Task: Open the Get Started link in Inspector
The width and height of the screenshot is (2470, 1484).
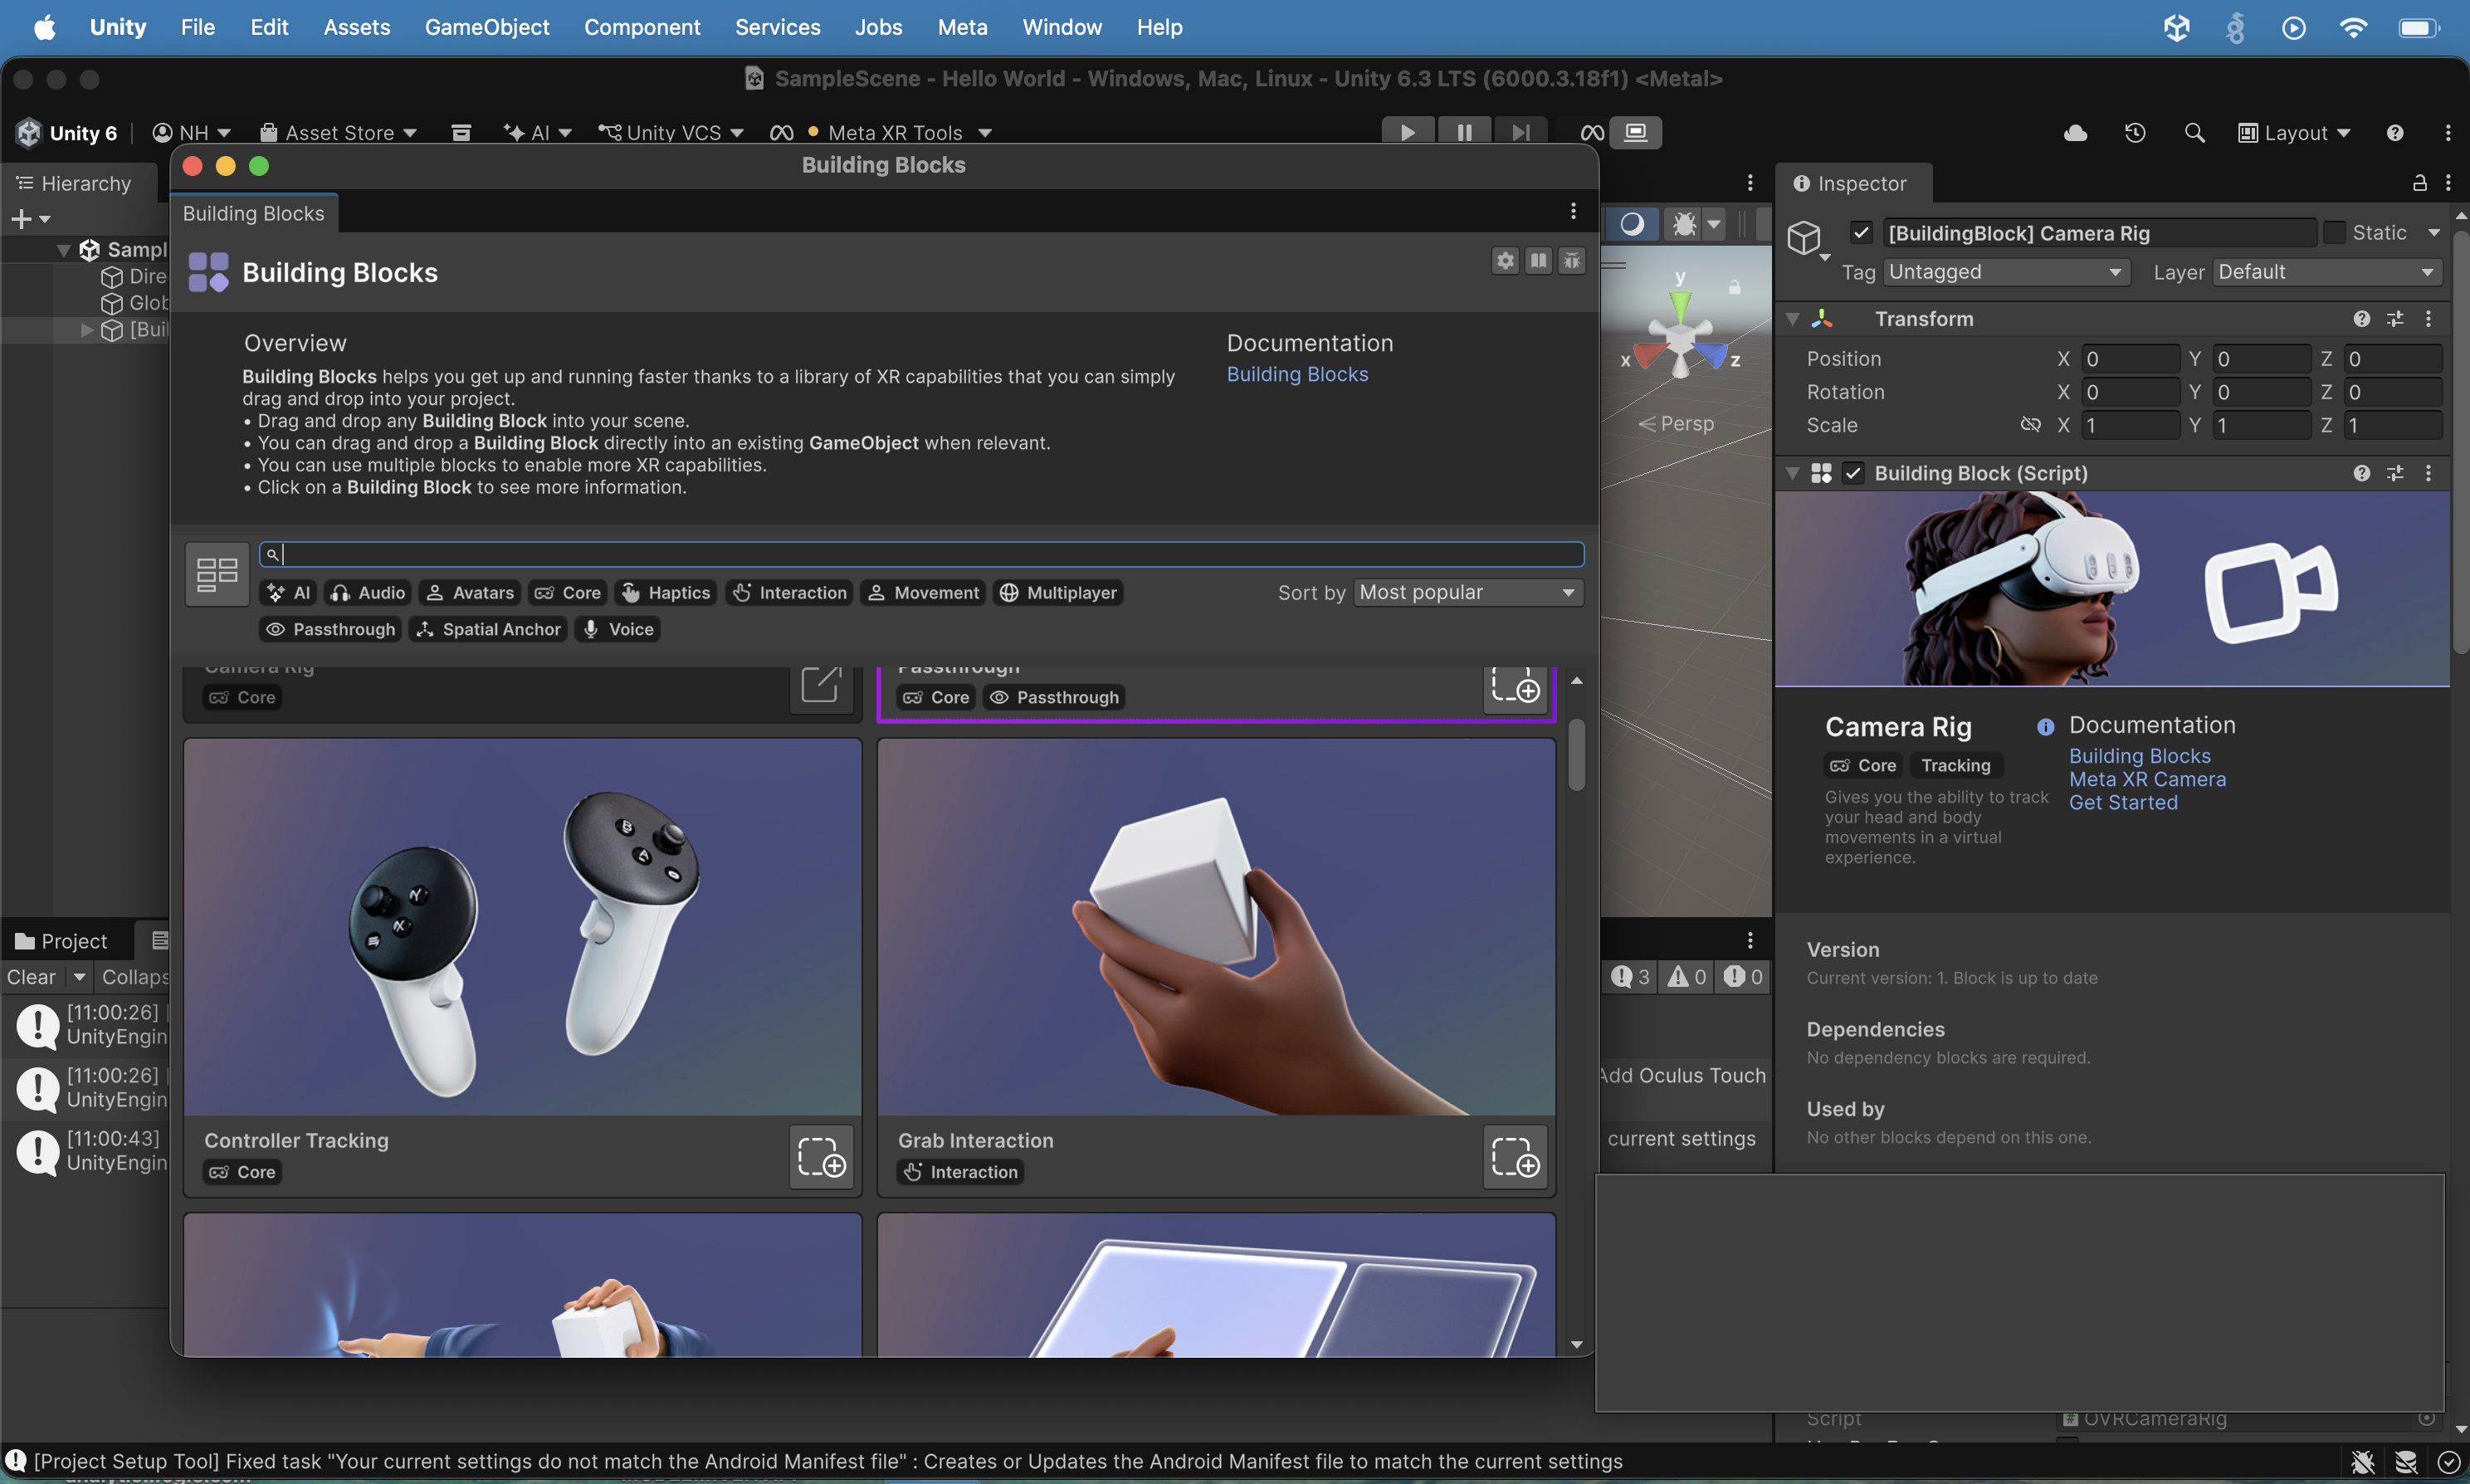Action: click(2123, 803)
